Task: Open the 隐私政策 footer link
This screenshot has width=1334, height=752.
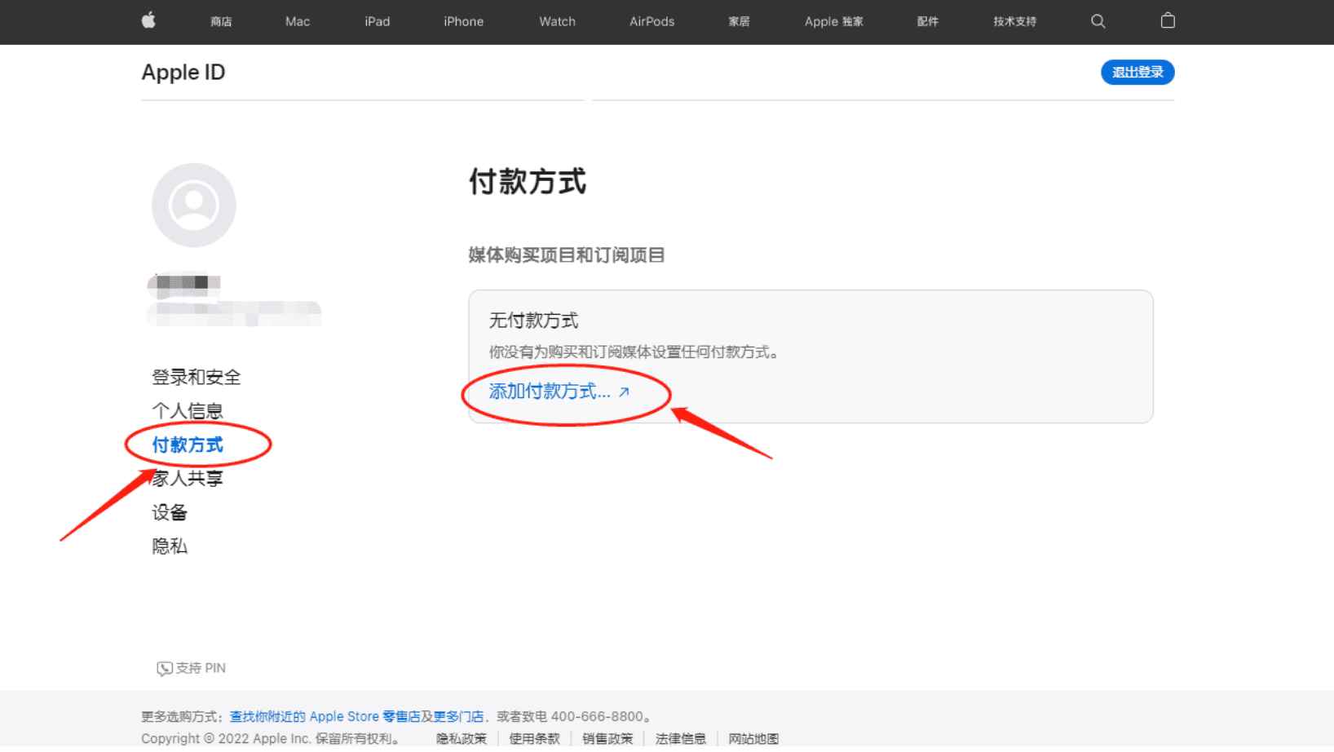Action: [461, 738]
